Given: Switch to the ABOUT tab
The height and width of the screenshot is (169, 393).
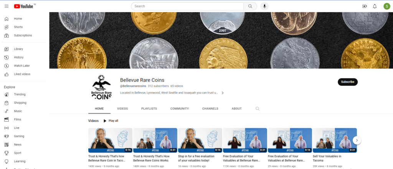Looking at the screenshot, I should pyautogui.click(x=236, y=109).
